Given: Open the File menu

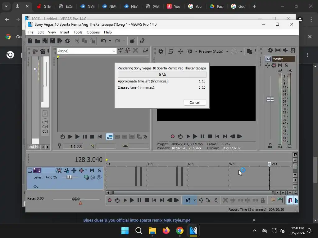Looking at the screenshot, I should pyautogui.click(x=30, y=32).
